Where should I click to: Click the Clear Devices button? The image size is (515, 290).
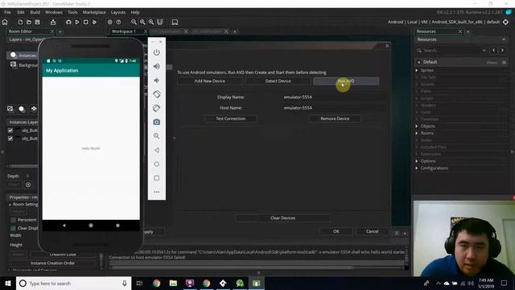(282, 218)
